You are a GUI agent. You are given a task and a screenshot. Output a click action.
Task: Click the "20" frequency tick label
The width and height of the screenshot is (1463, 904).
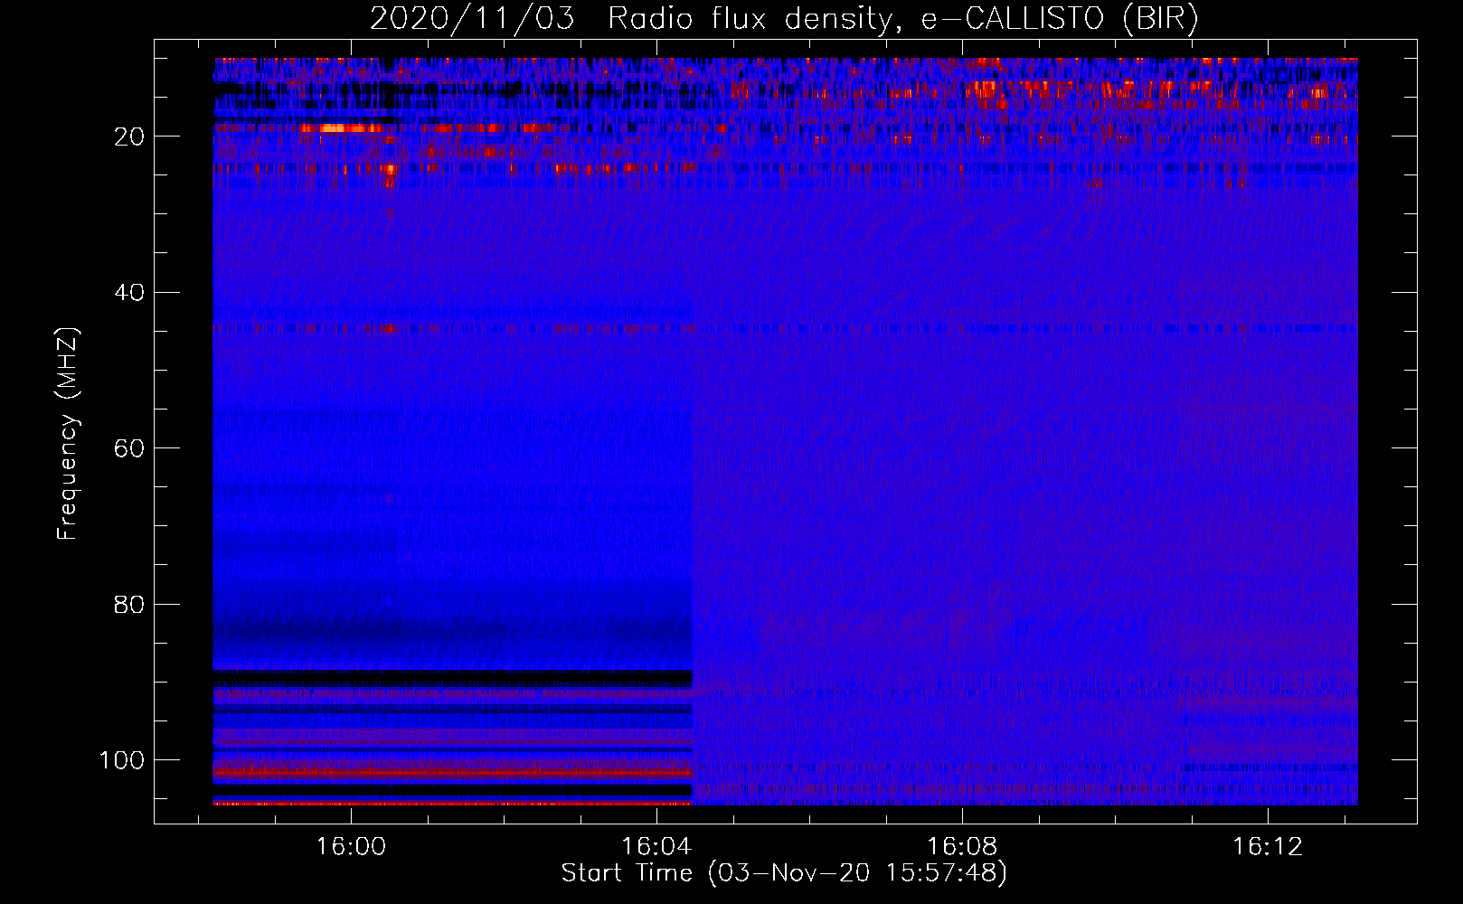(129, 137)
